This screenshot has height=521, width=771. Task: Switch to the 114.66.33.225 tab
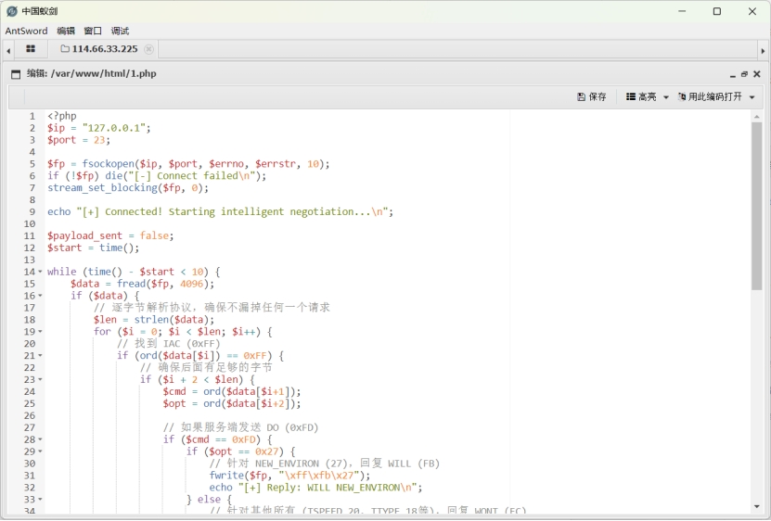(x=104, y=49)
